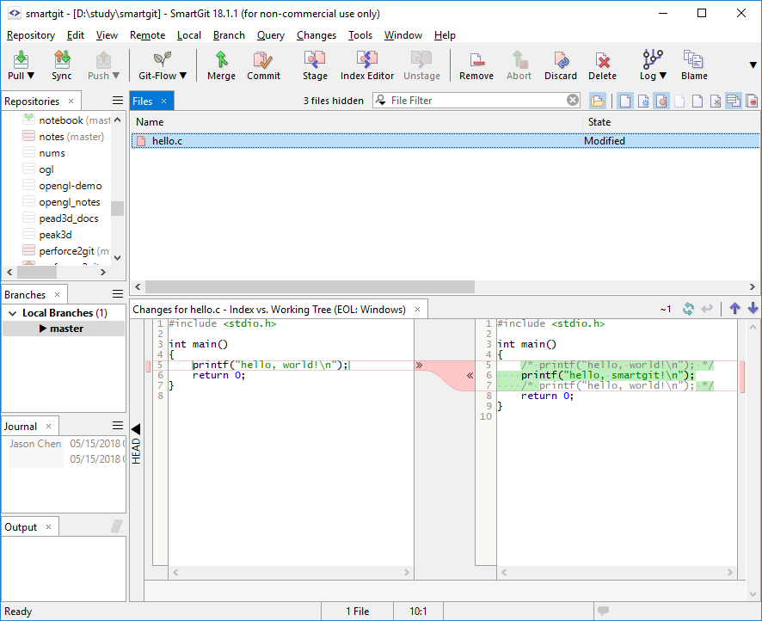Toggle the faded file filter button
762x621 pixels.
pyautogui.click(x=679, y=101)
